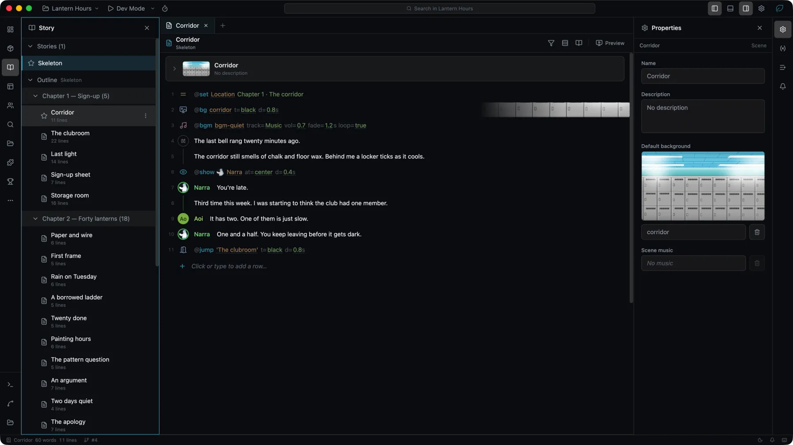
Task: Open the puzzle-piece plugins icon in left rail
Action: [x=10, y=162]
